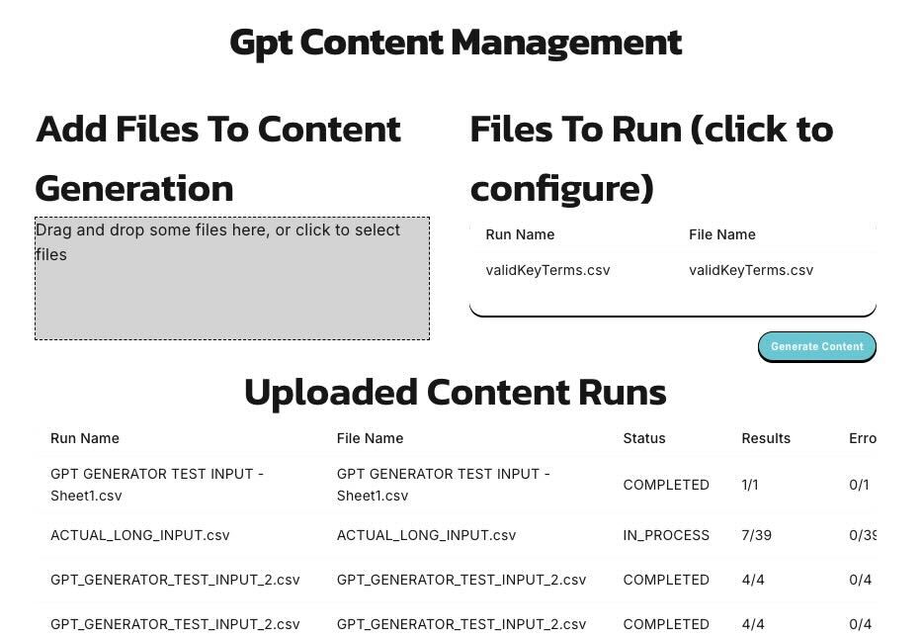Click the 7/39 results value
Viewport: 922px width, 639px height.
[x=756, y=535]
